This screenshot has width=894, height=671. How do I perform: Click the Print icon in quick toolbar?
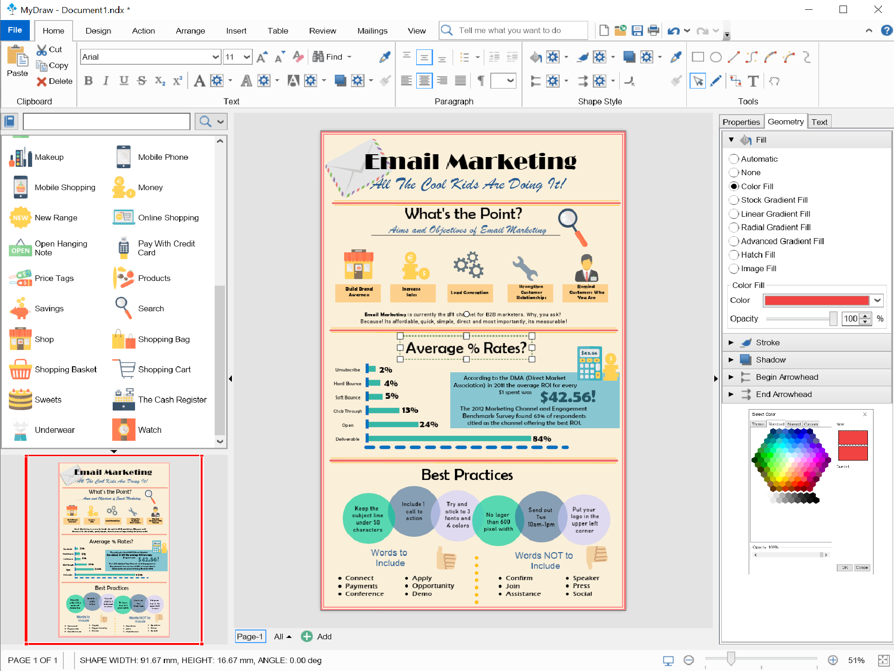pos(653,31)
